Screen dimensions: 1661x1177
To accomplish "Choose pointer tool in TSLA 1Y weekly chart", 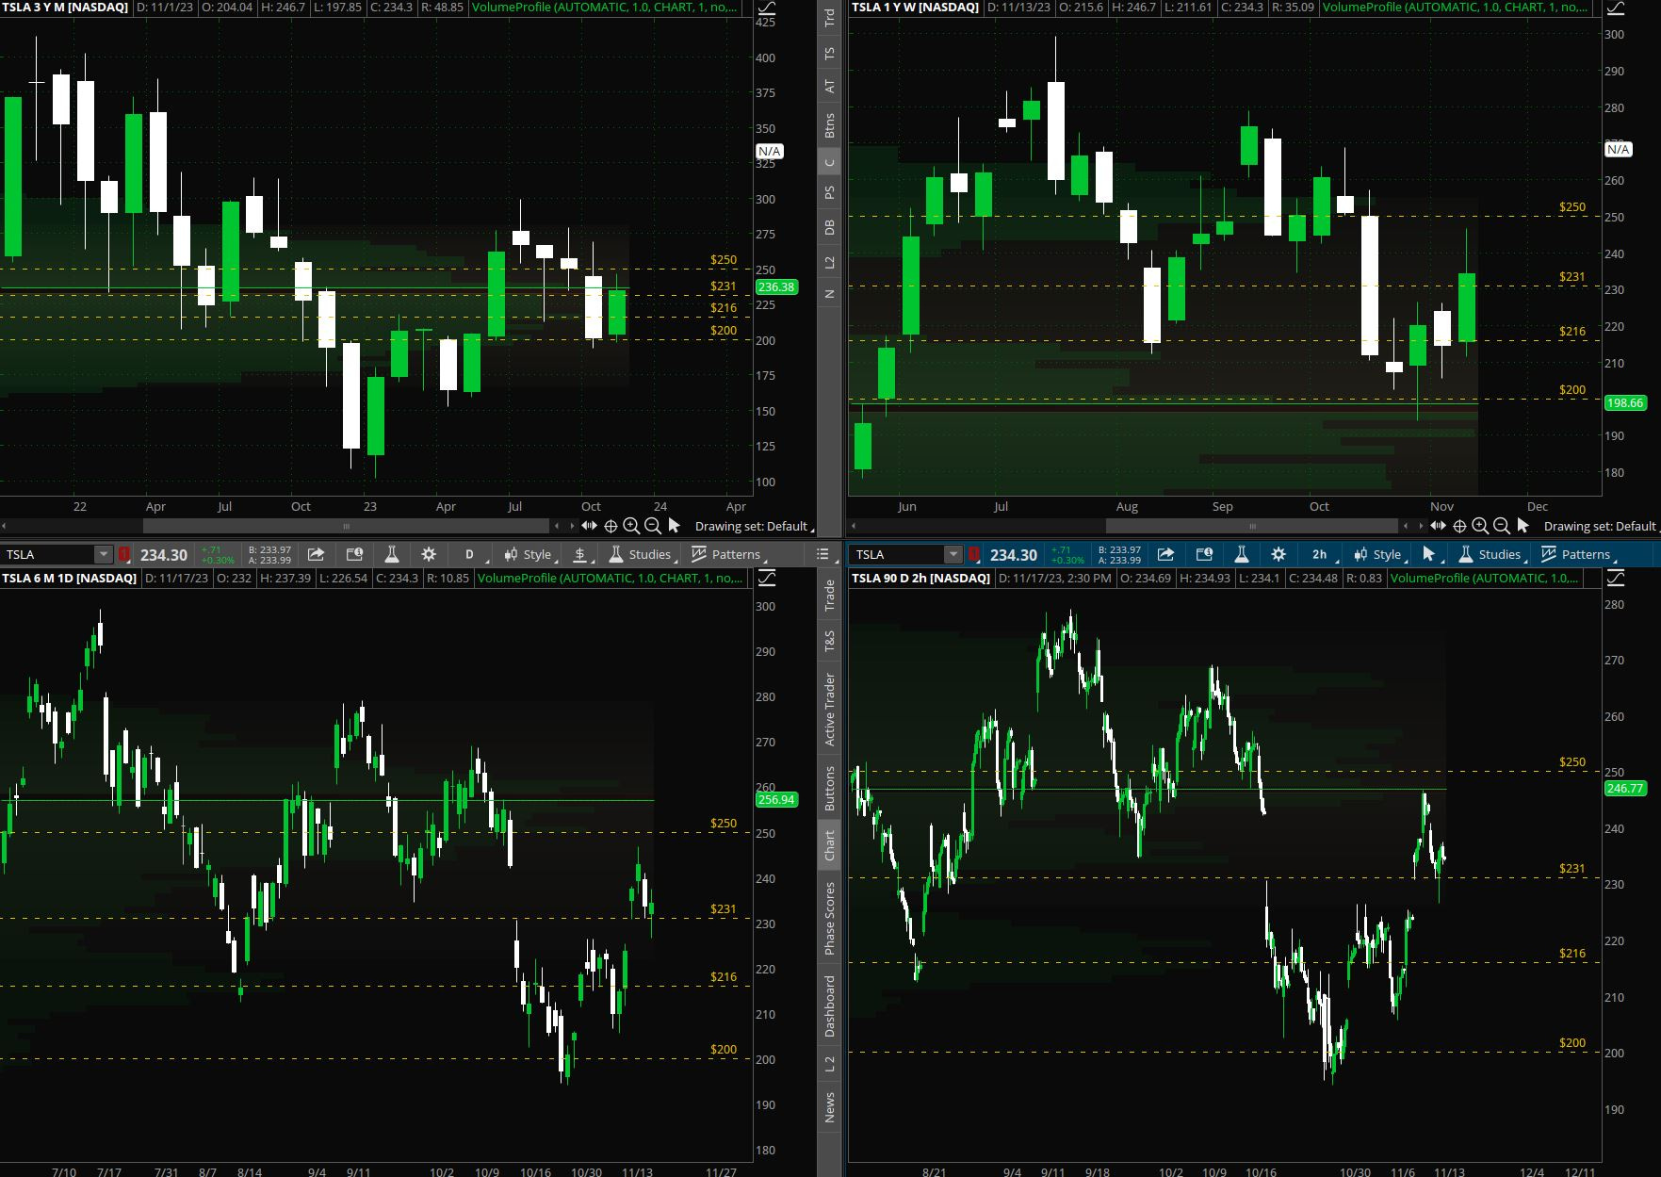I will click(1523, 526).
